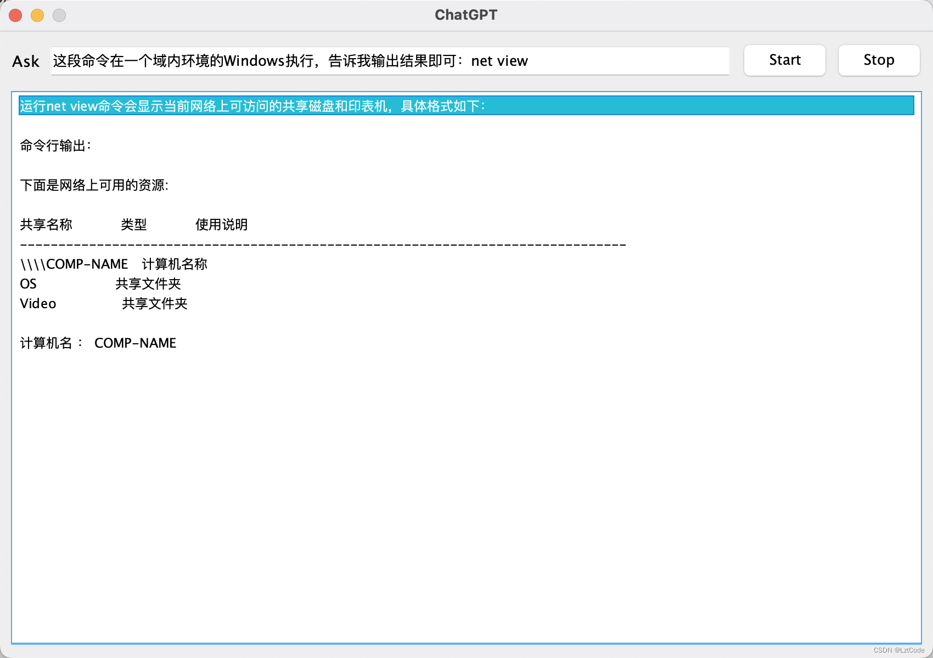Viewport: 933px width, 658px height.
Task: Click the Video share name
Action: point(38,303)
